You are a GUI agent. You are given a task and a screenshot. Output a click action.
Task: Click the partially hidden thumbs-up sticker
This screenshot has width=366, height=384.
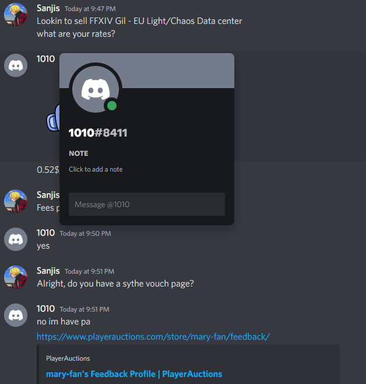coord(53,118)
